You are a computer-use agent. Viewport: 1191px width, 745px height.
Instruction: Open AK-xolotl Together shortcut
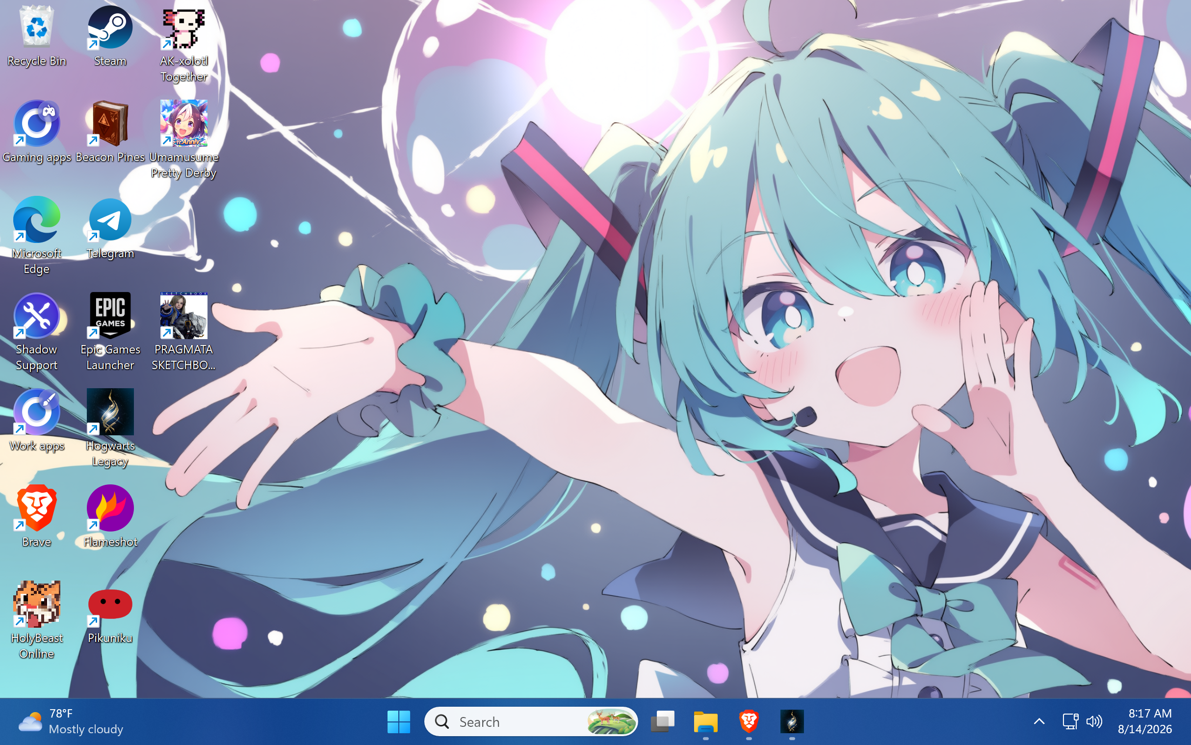coord(183,43)
